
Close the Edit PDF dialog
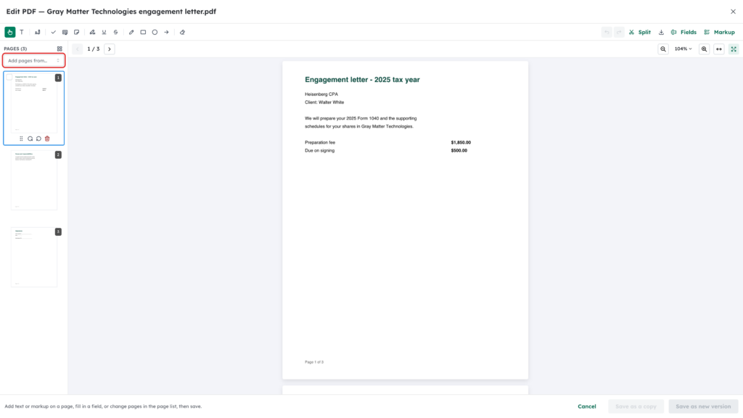point(733,12)
